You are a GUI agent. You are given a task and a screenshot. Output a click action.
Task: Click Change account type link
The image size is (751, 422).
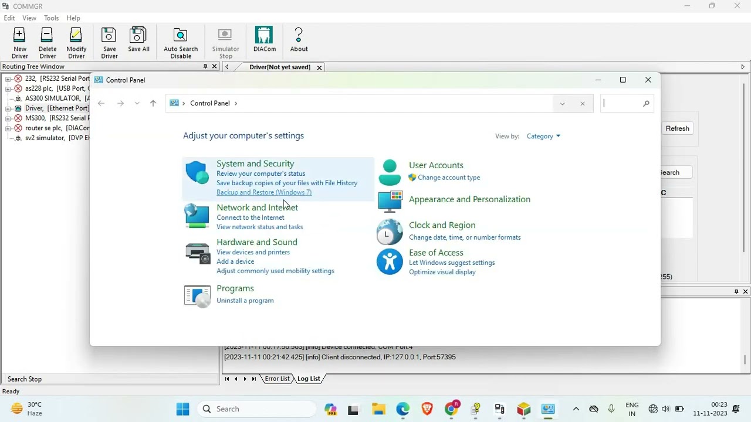449,178
